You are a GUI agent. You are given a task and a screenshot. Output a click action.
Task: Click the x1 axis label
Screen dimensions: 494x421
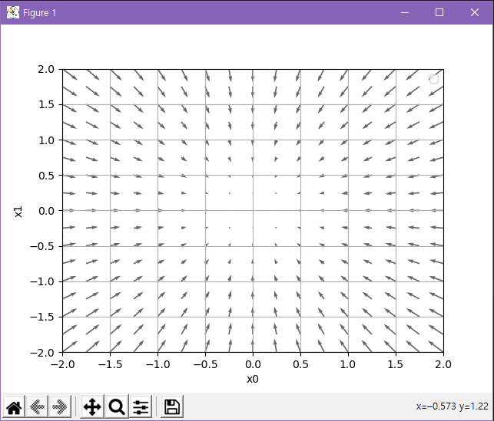click(x=18, y=212)
